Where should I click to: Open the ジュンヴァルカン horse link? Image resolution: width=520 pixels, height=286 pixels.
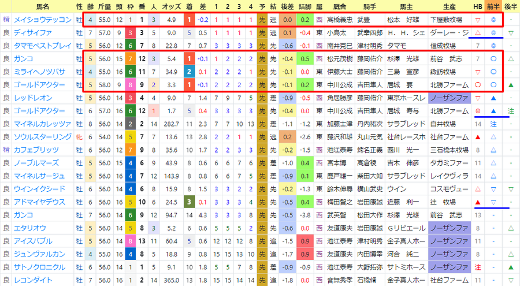click(39, 254)
